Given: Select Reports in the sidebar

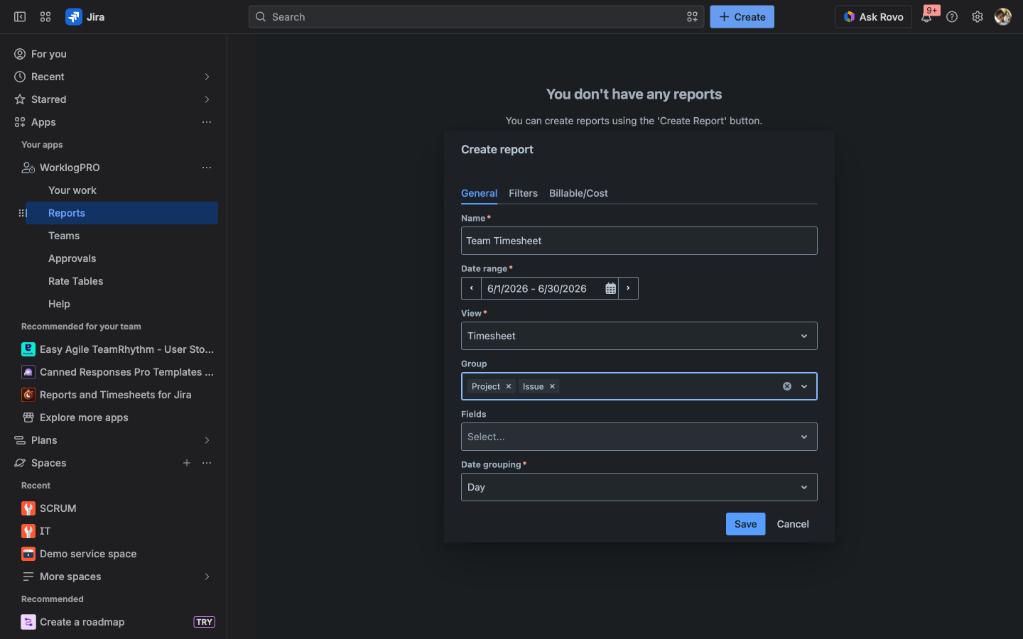Looking at the screenshot, I should click(121, 213).
